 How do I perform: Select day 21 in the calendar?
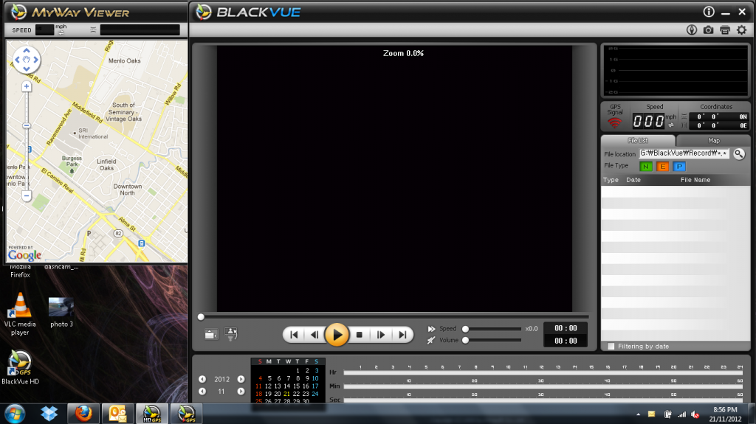coord(286,394)
